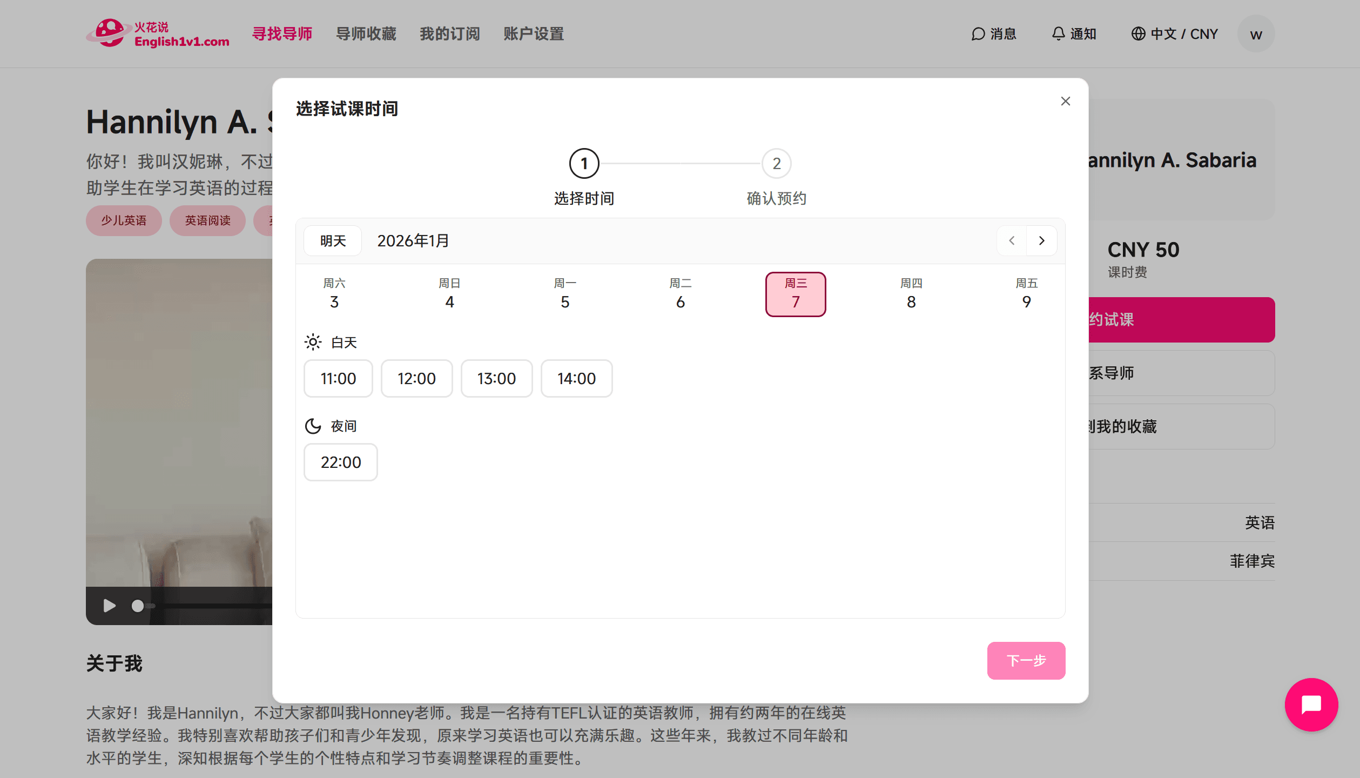Viewport: 1360px width, 778px height.
Task: Select the 14:00 time slot
Action: (576, 378)
